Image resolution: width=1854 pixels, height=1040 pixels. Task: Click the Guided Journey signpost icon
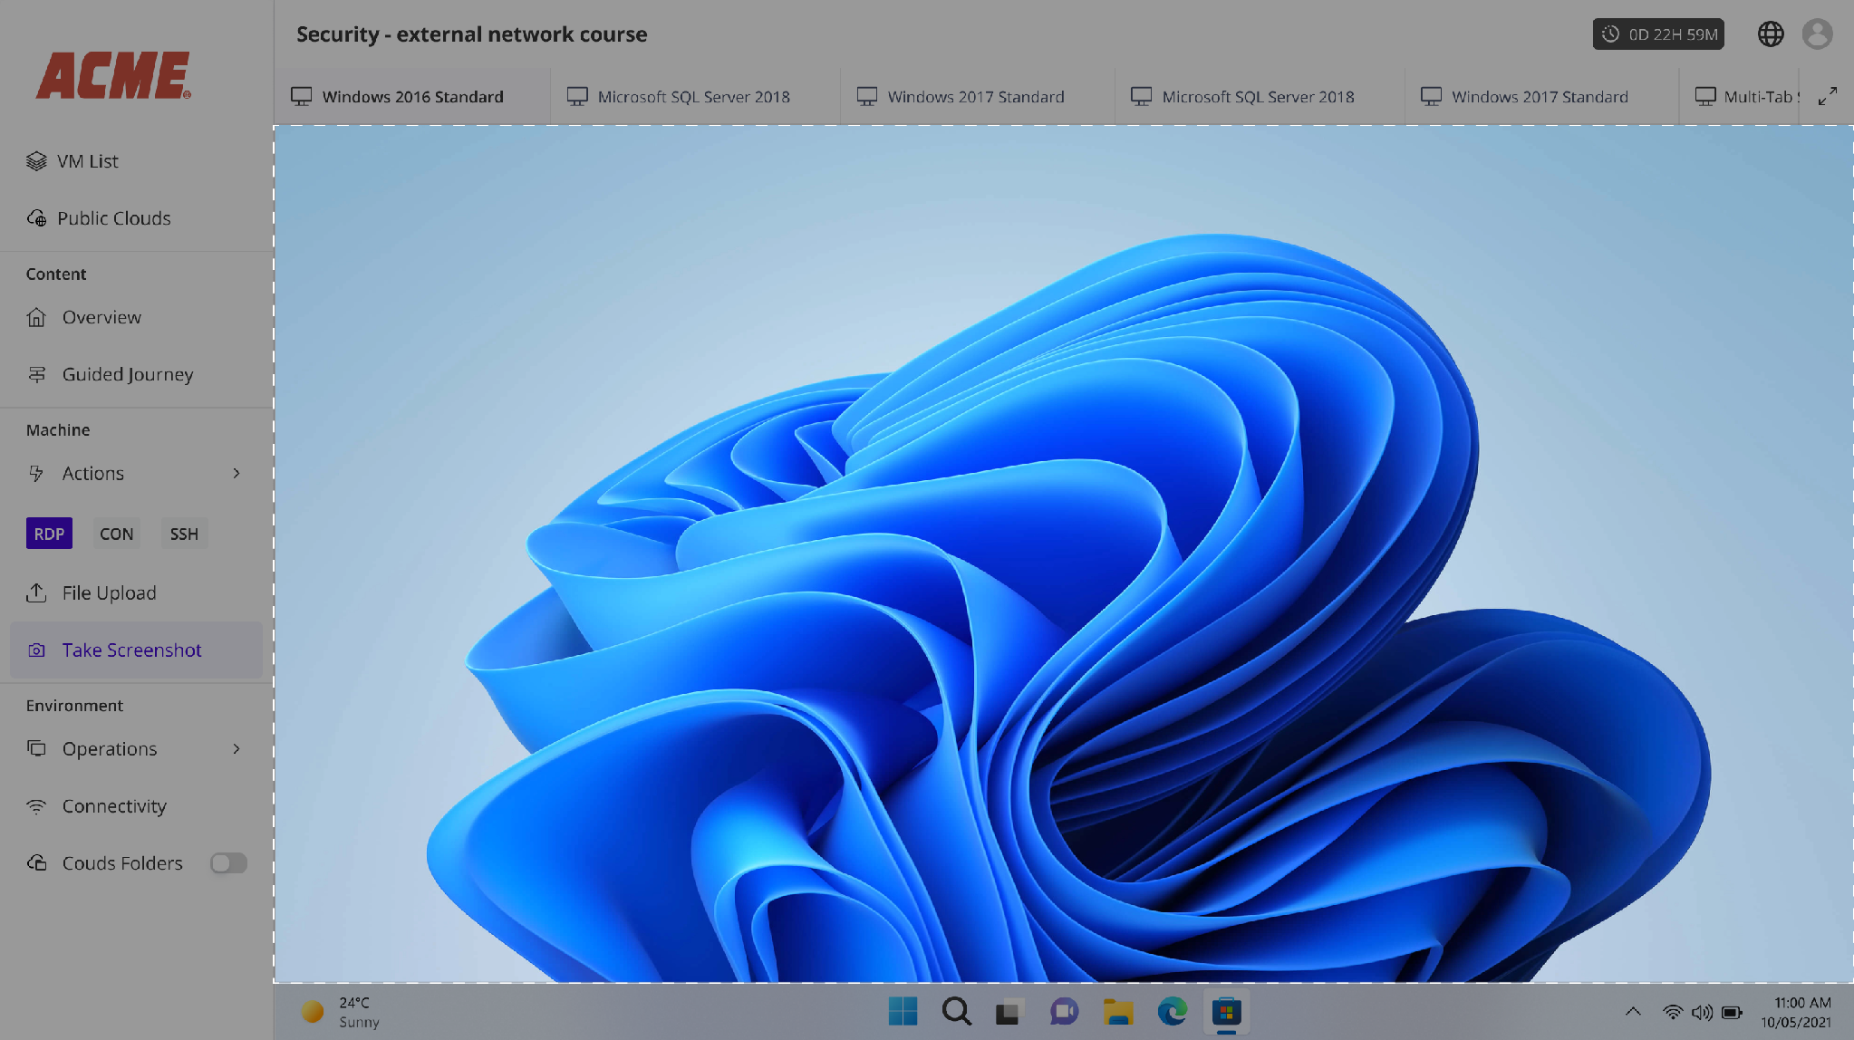pyautogui.click(x=36, y=374)
